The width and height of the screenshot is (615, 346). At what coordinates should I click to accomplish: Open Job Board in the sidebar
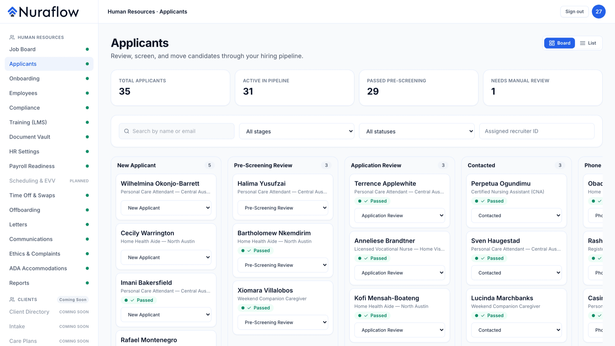tap(49, 49)
